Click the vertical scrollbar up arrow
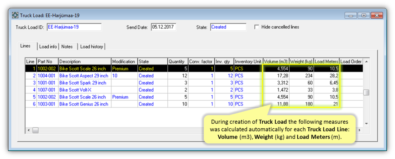The height and width of the screenshot is (159, 395). [366, 62]
